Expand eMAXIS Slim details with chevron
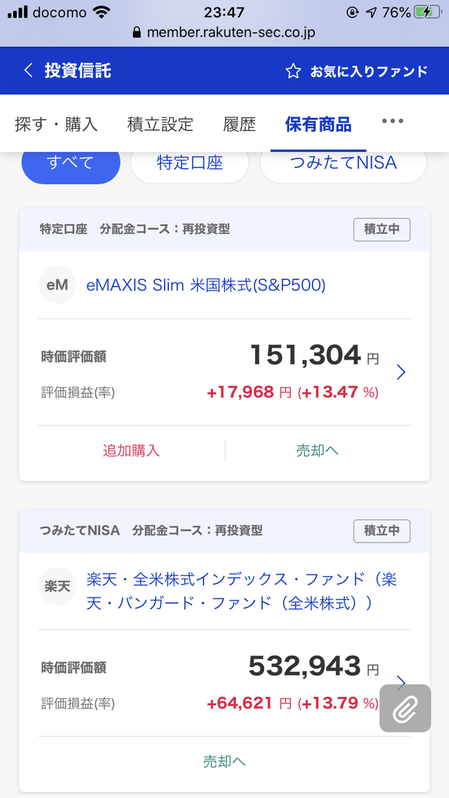 (x=401, y=372)
